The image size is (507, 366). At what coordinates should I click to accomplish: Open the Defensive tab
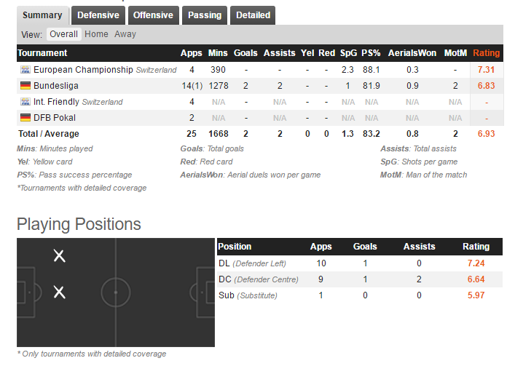point(98,15)
